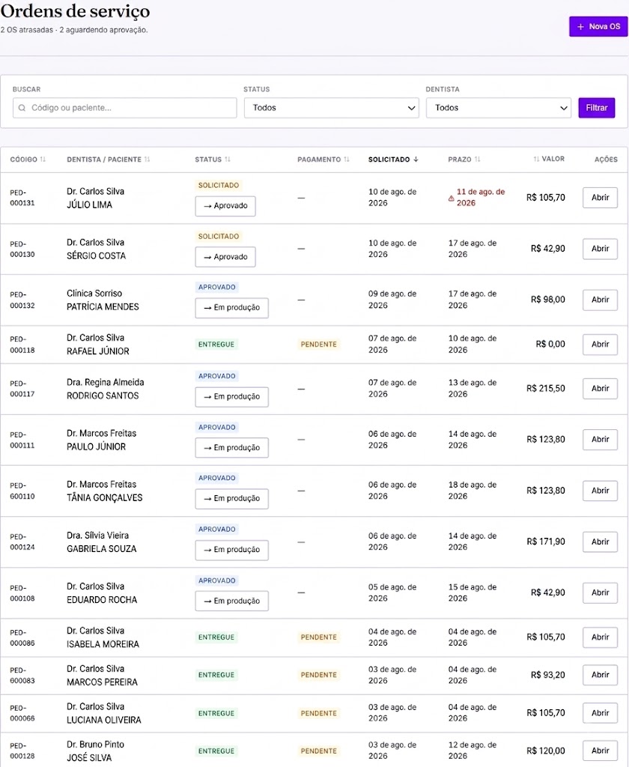Click PENDENTE badge on José Silva row

(x=318, y=751)
